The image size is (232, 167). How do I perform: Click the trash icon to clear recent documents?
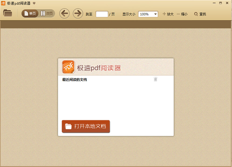tap(156, 79)
